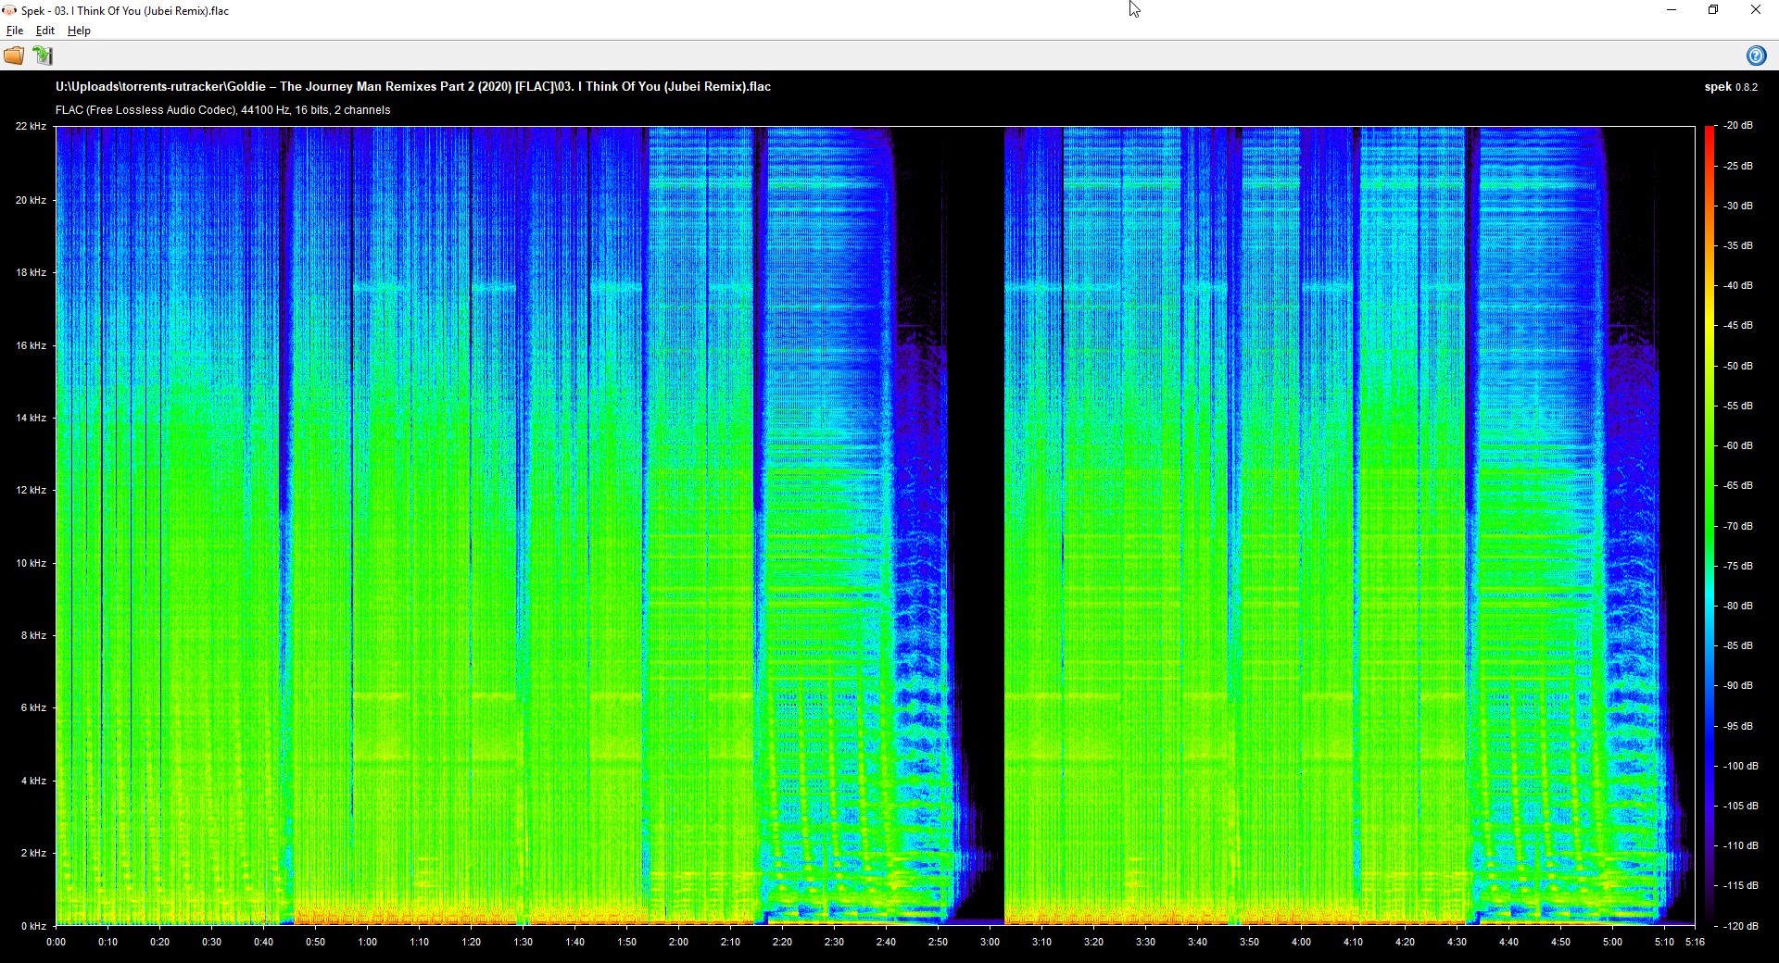This screenshot has width=1779, height=963.
Task: Open the Help menu
Action: 79,31
